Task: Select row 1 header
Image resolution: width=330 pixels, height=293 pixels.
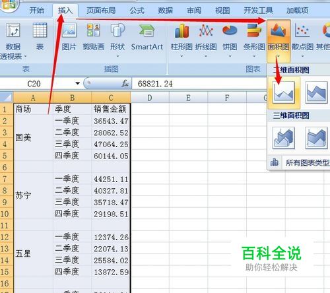Action: [7, 109]
